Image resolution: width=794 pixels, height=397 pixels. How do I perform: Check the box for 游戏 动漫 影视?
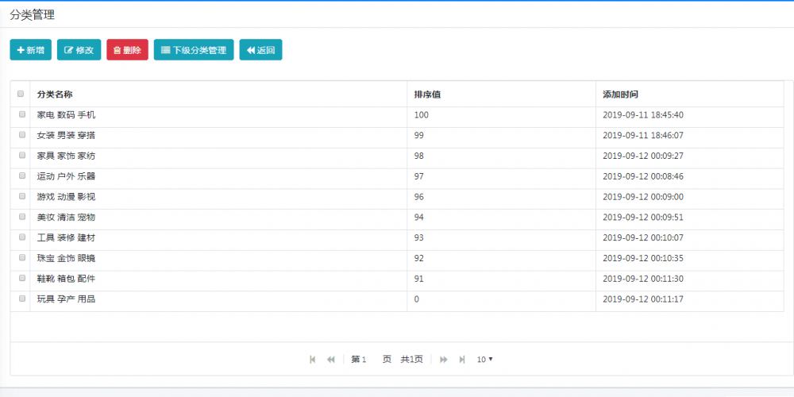pos(22,196)
